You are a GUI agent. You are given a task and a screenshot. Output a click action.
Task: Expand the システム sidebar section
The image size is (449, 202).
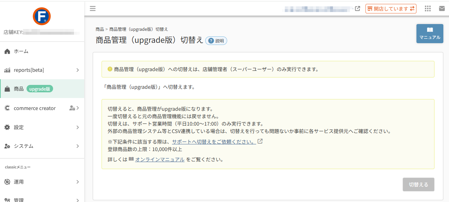click(x=42, y=146)
